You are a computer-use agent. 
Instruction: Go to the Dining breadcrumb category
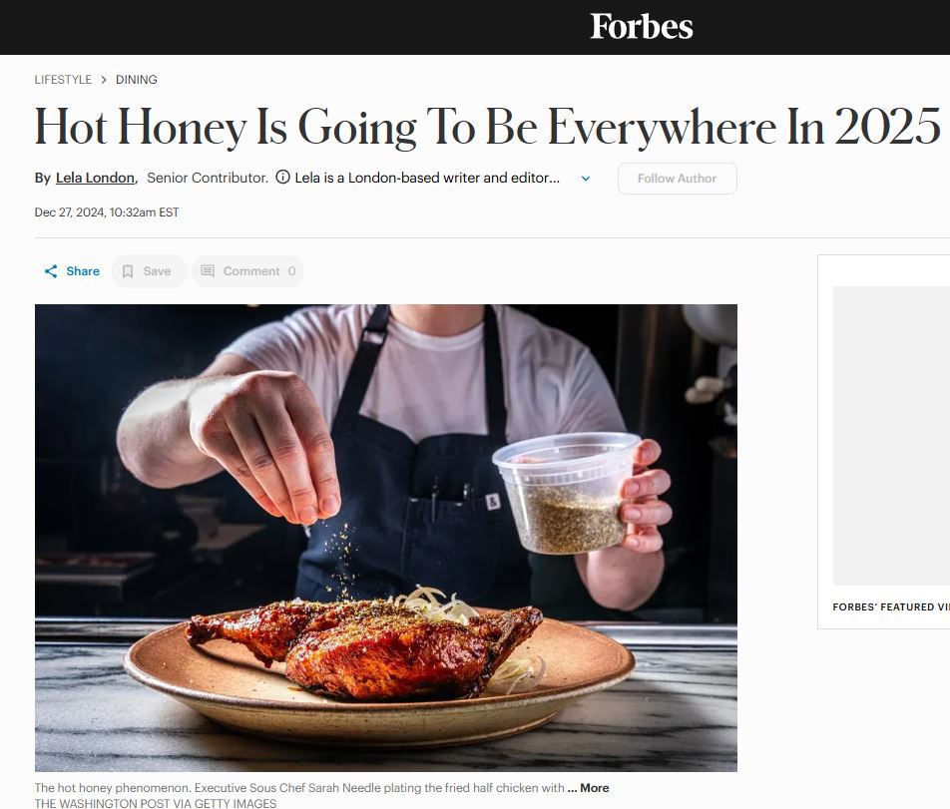pos(137,80)
